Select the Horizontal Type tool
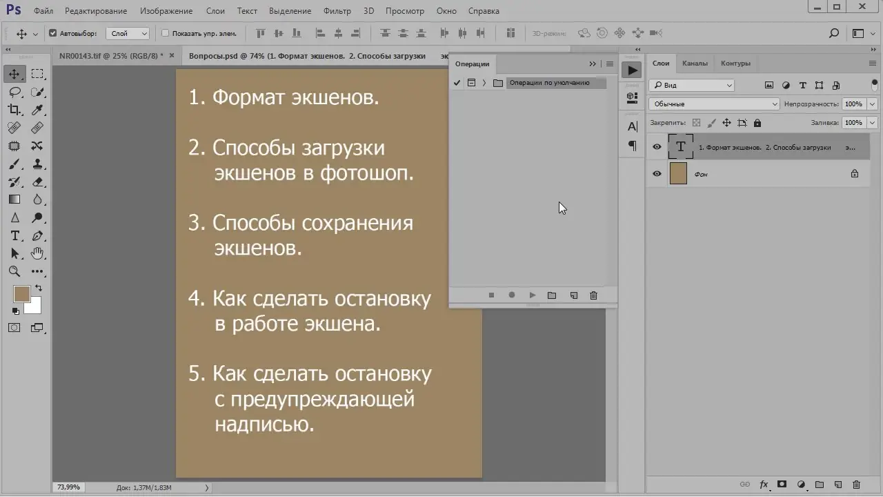883x497 pixels. 14,235
